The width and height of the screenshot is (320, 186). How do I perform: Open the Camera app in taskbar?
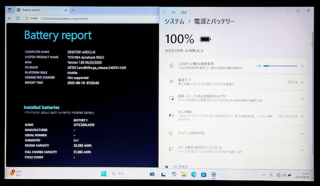click(x=152, y=174)
